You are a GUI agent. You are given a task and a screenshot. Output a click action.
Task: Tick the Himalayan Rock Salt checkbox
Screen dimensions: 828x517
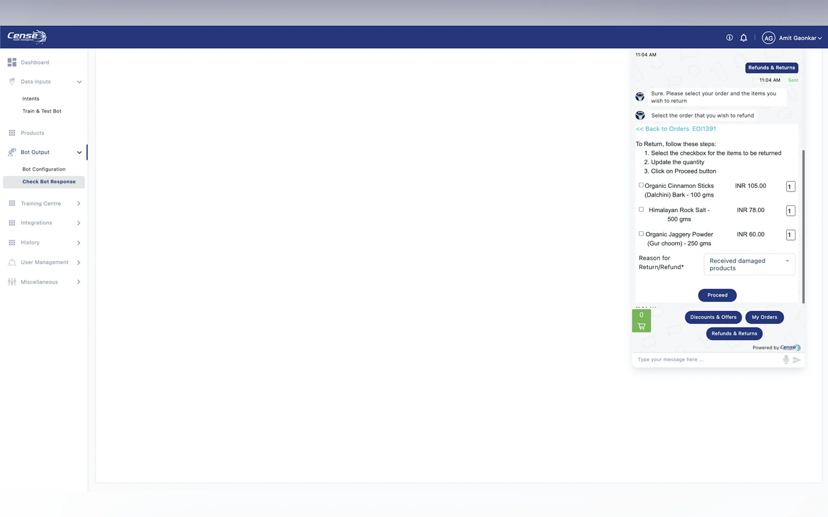(x=641, y=209)
